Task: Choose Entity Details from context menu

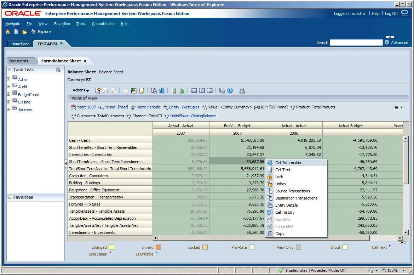Action: [296, 205]
